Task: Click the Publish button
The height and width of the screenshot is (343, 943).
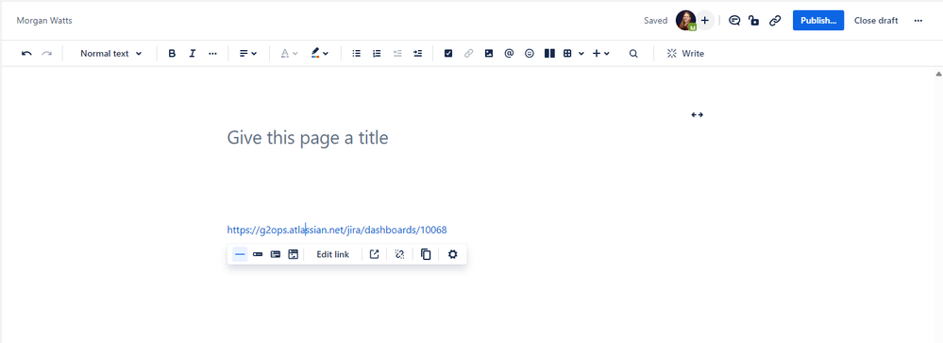Action: point(818,21)
